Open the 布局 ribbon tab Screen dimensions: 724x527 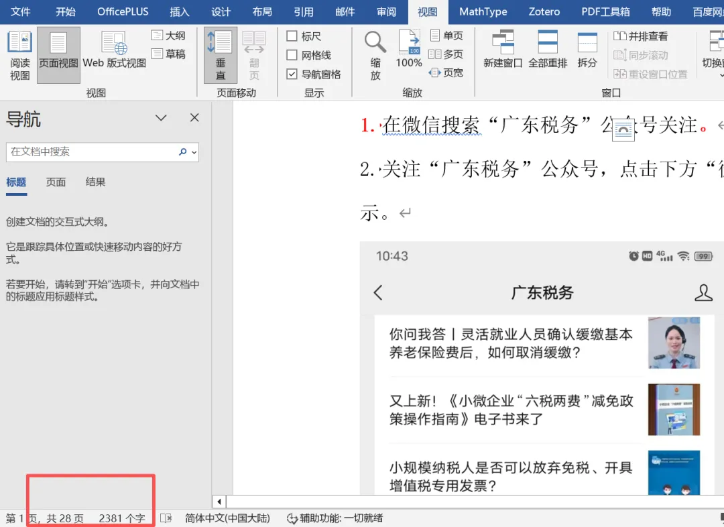tap(262, 11)
